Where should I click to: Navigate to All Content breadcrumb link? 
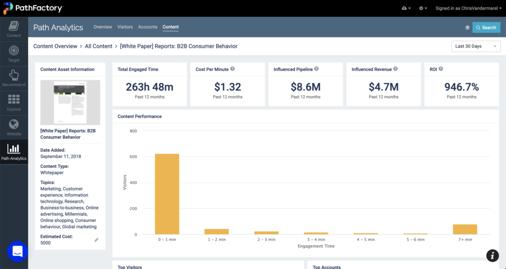(99, 46)
